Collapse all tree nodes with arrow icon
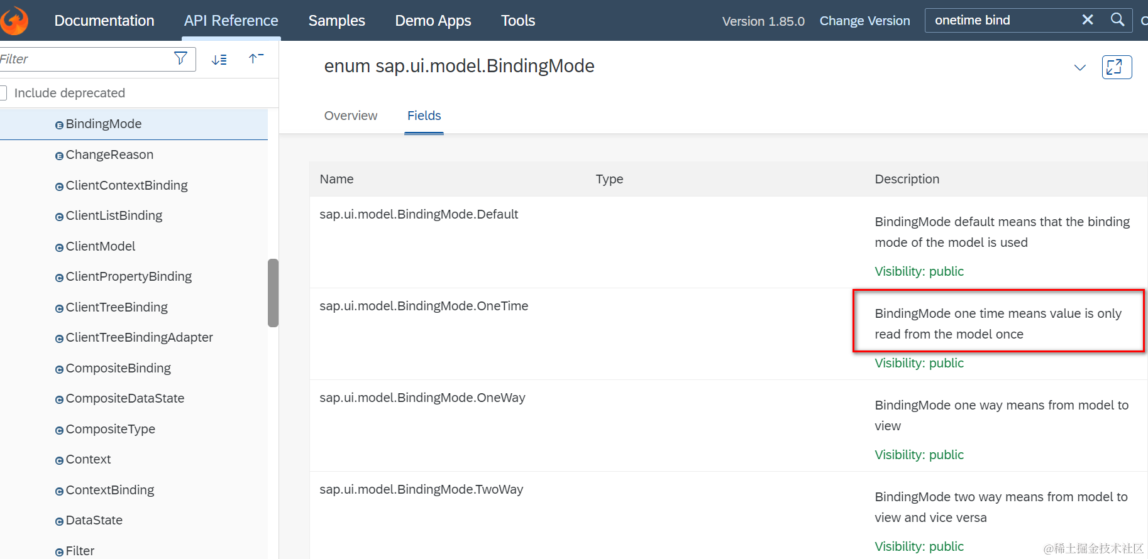Viewport: 1148px width, 559px height. tap(256, 59)
